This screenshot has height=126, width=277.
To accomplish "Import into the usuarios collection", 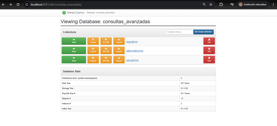I will (119, 60).
